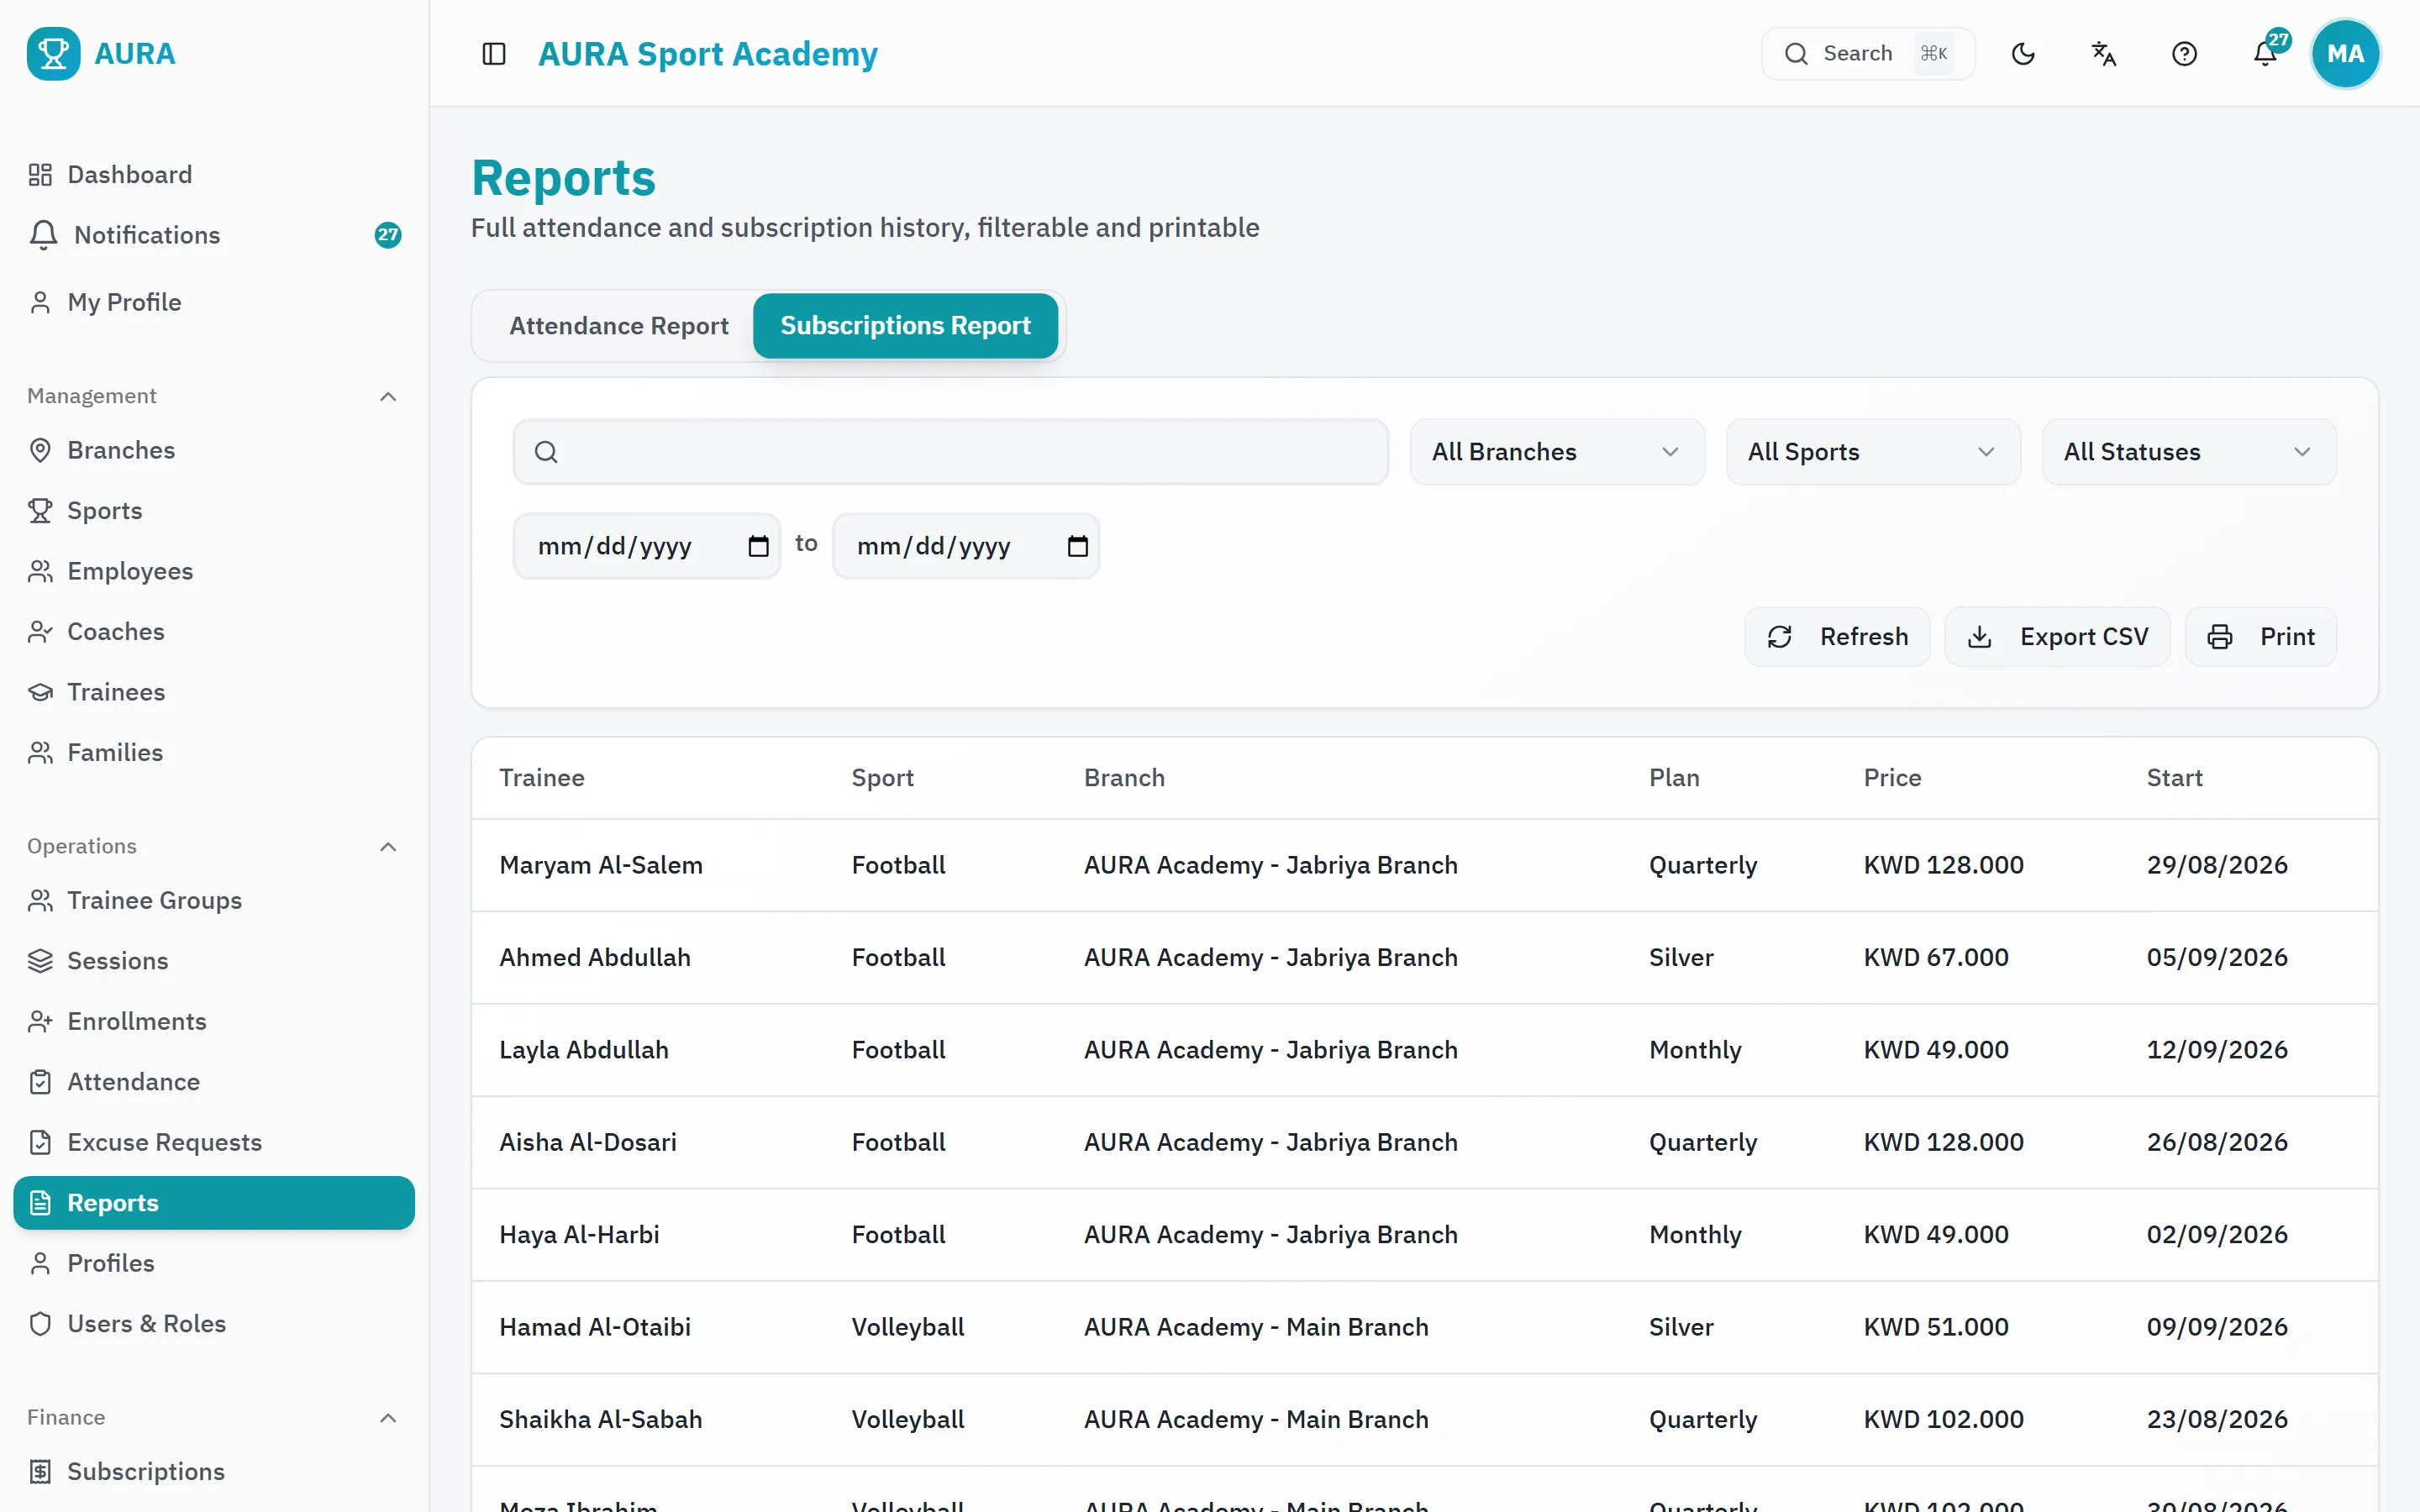Click the magnifier icon in the report search field
This screenshot has width=2420, height=1512.
pos(546,452)
